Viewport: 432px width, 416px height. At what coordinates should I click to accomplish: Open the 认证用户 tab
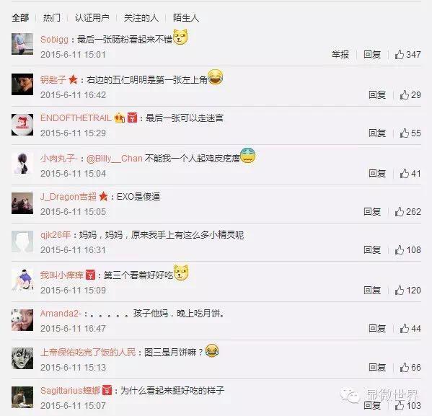click(92, 18)
